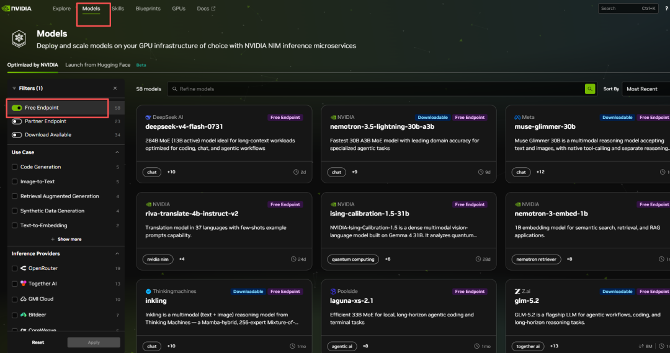
Task: Expand more use cases with Show more
Action: 66,239
